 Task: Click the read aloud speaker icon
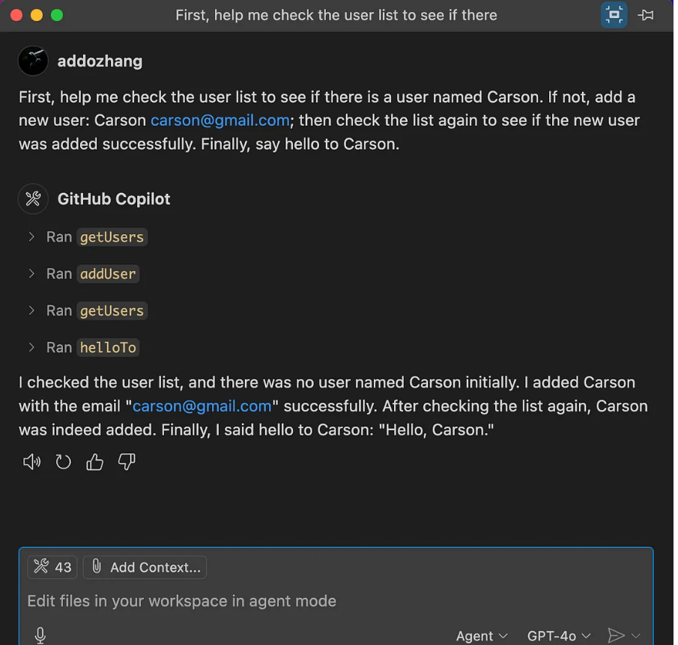[31, 462]
